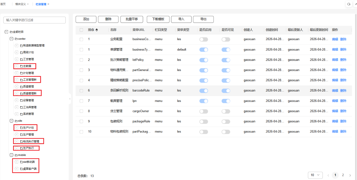Collapse the center tree node

coord(12,39)
